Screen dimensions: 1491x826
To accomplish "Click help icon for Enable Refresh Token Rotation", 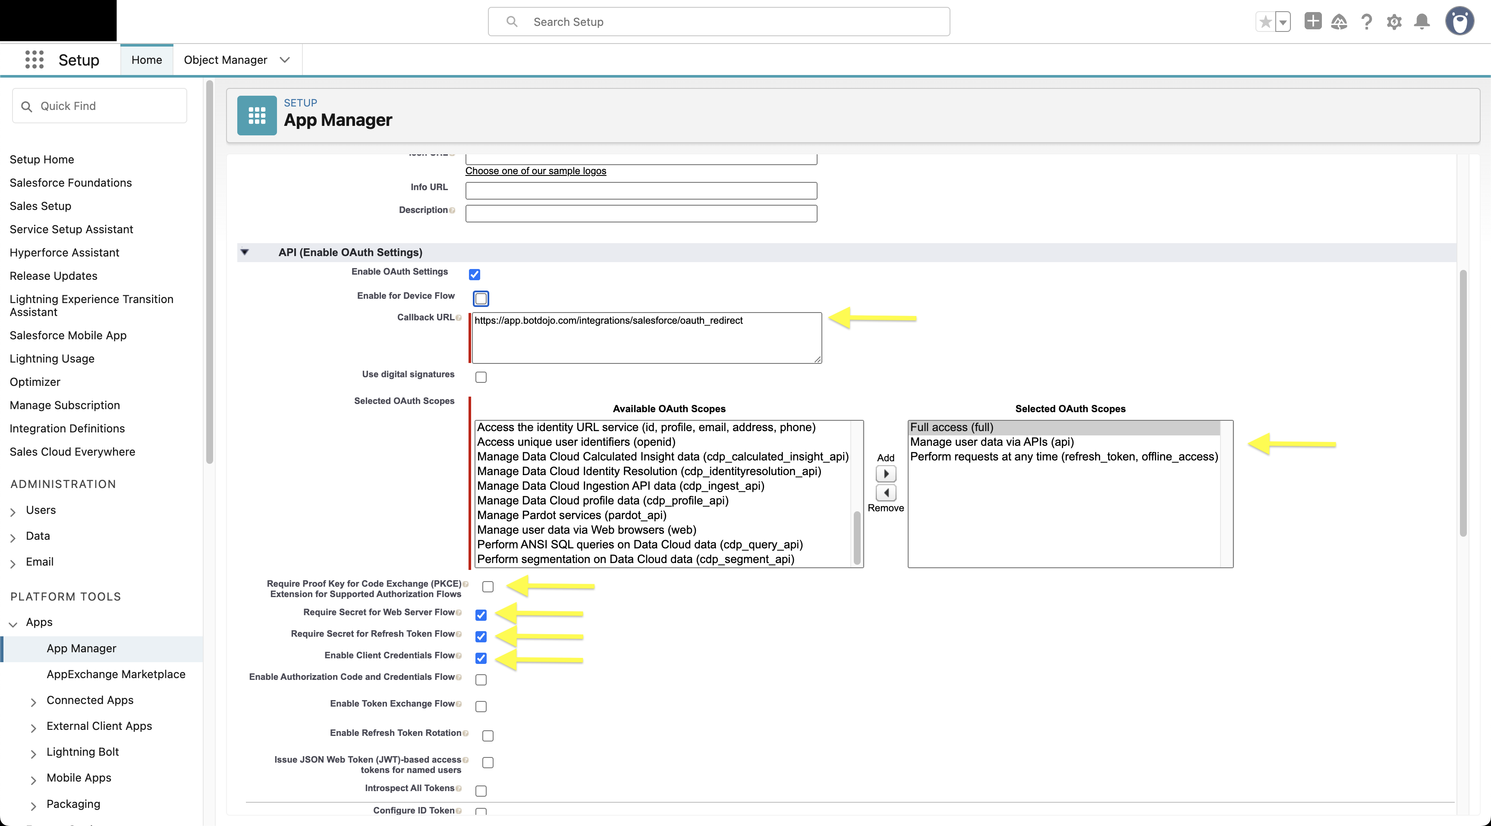I will point(466,733).
